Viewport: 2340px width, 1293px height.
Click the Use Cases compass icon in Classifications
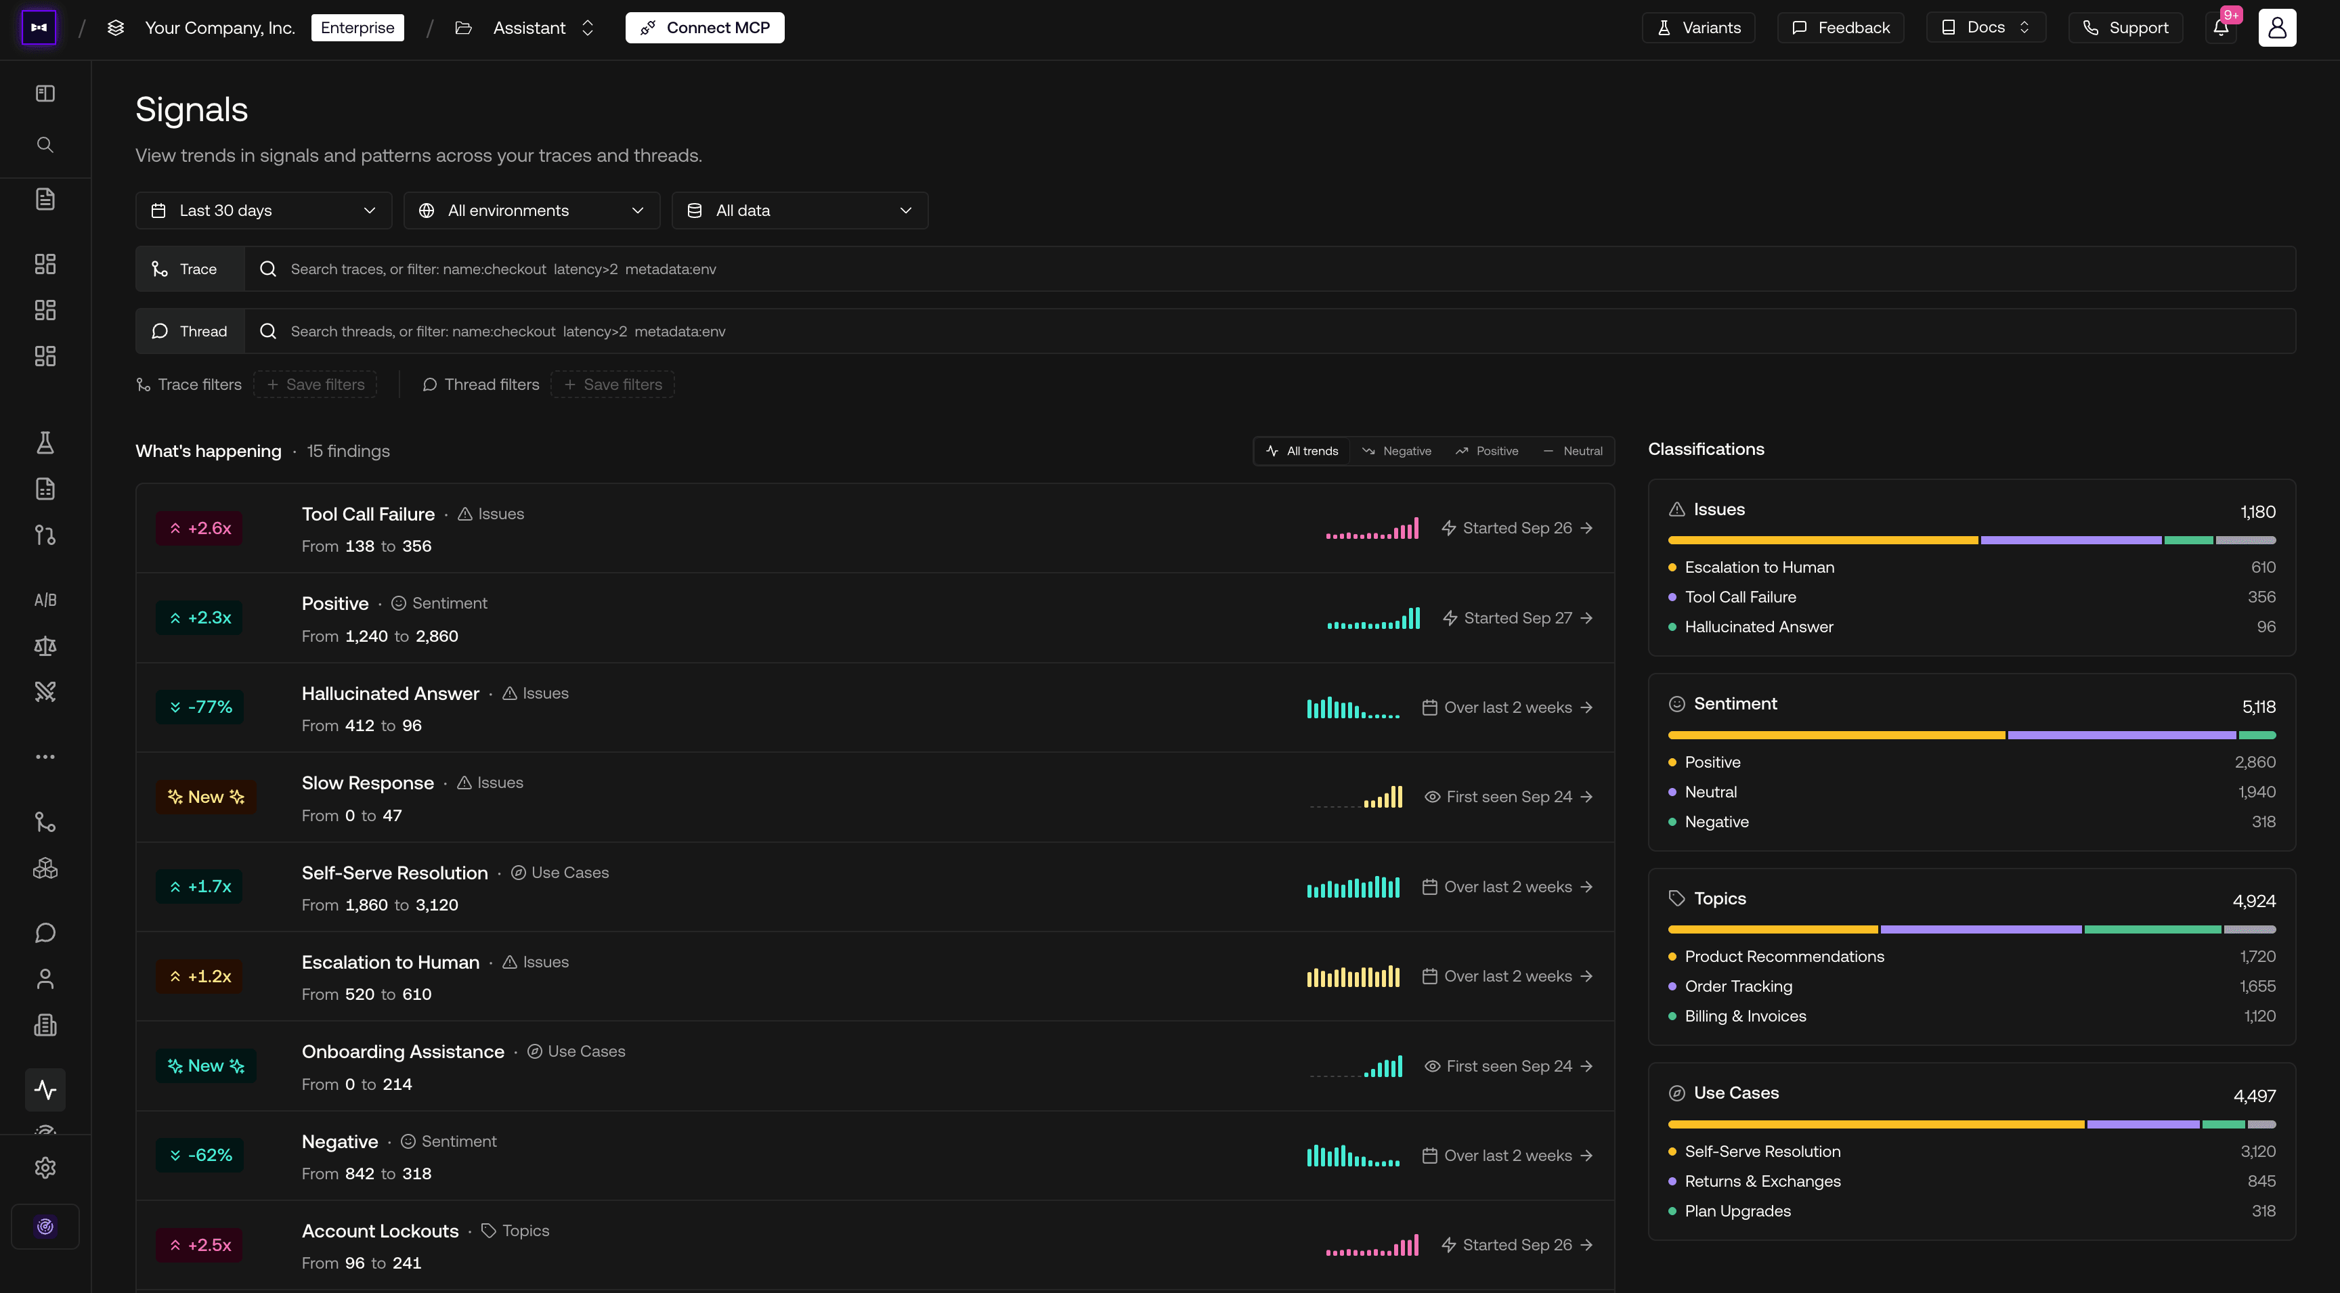(x=1677, y=1093)
